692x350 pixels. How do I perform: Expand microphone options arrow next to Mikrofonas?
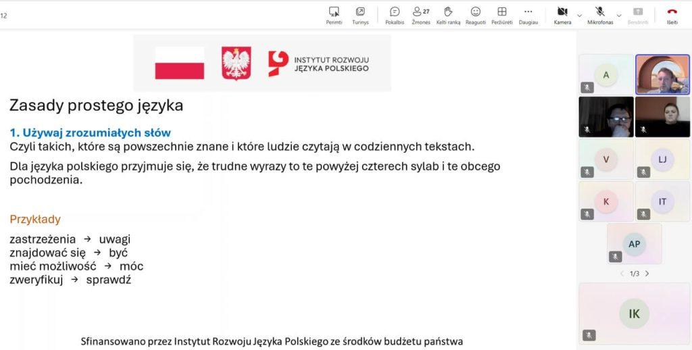point(619,14)
